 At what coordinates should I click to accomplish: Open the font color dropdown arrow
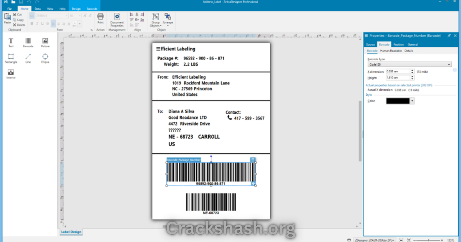(80, 23)
